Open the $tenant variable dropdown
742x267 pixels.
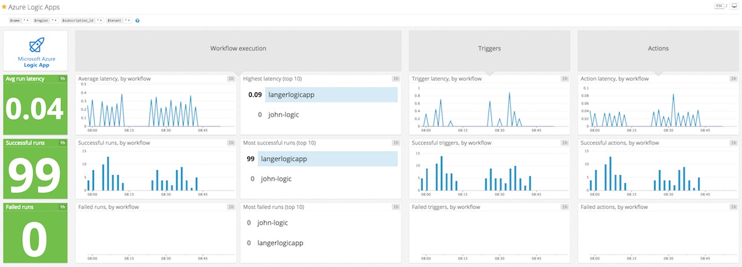(x=126, y=20)
